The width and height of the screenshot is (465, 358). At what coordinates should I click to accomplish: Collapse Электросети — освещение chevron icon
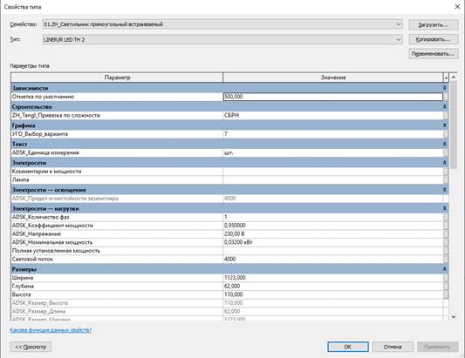445,190
